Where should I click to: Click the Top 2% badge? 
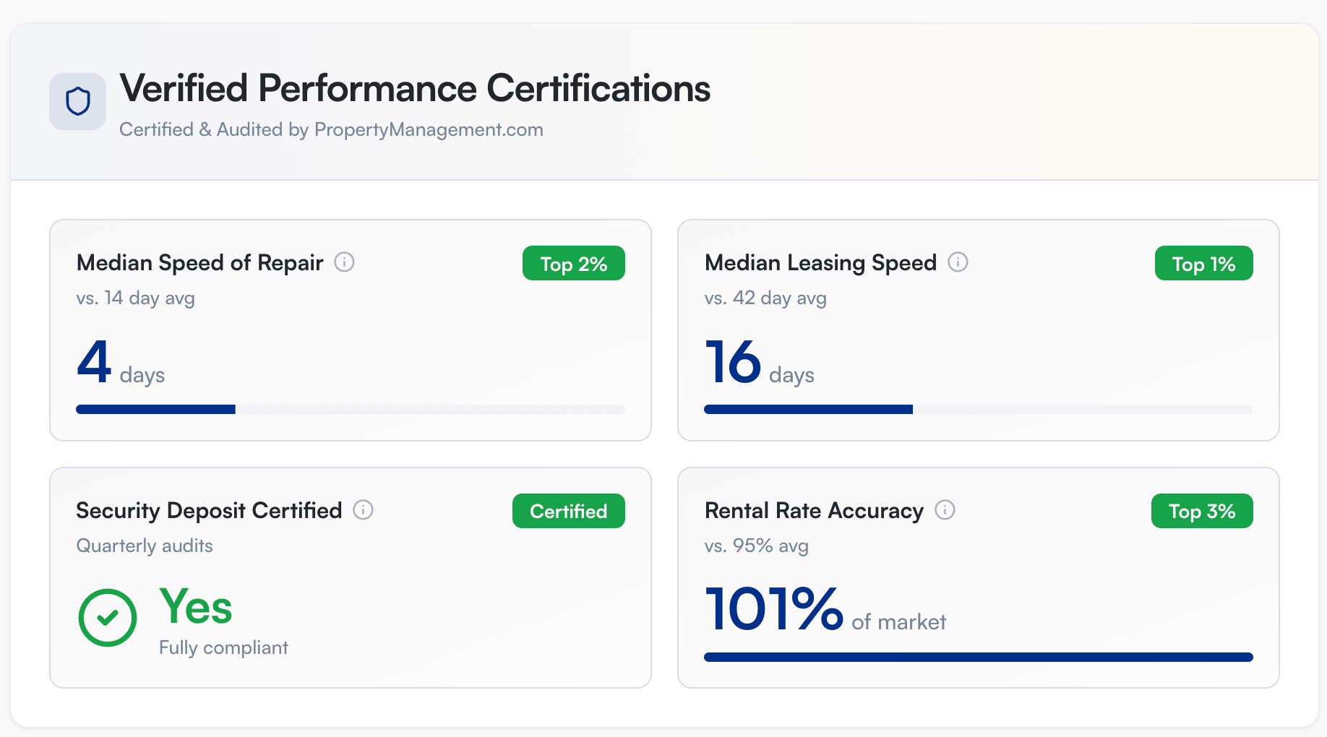573,264
